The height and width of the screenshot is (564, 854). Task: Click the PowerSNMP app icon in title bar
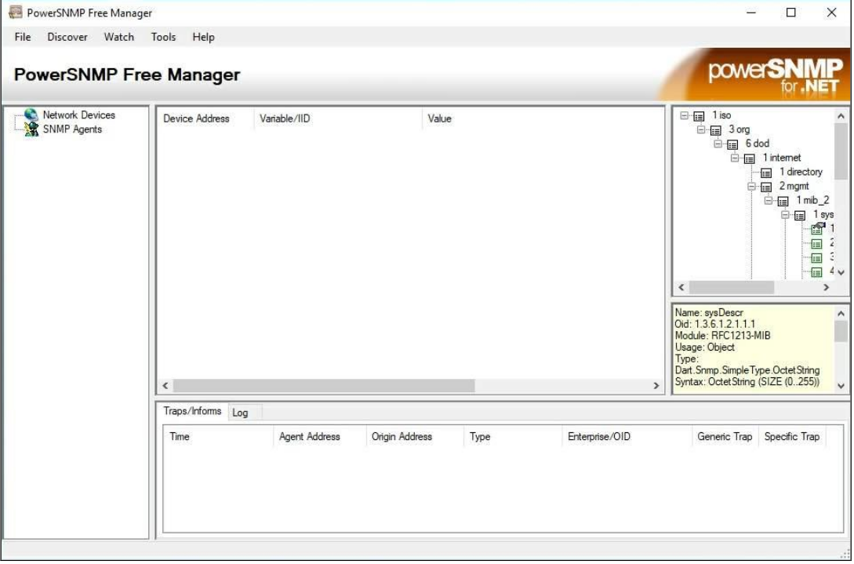[x=15, y=12]
